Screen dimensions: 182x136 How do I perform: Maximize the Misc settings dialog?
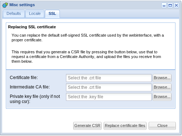[x=170, y=5]
